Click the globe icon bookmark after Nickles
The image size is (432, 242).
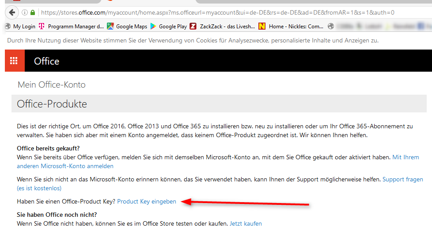point(331,27)
